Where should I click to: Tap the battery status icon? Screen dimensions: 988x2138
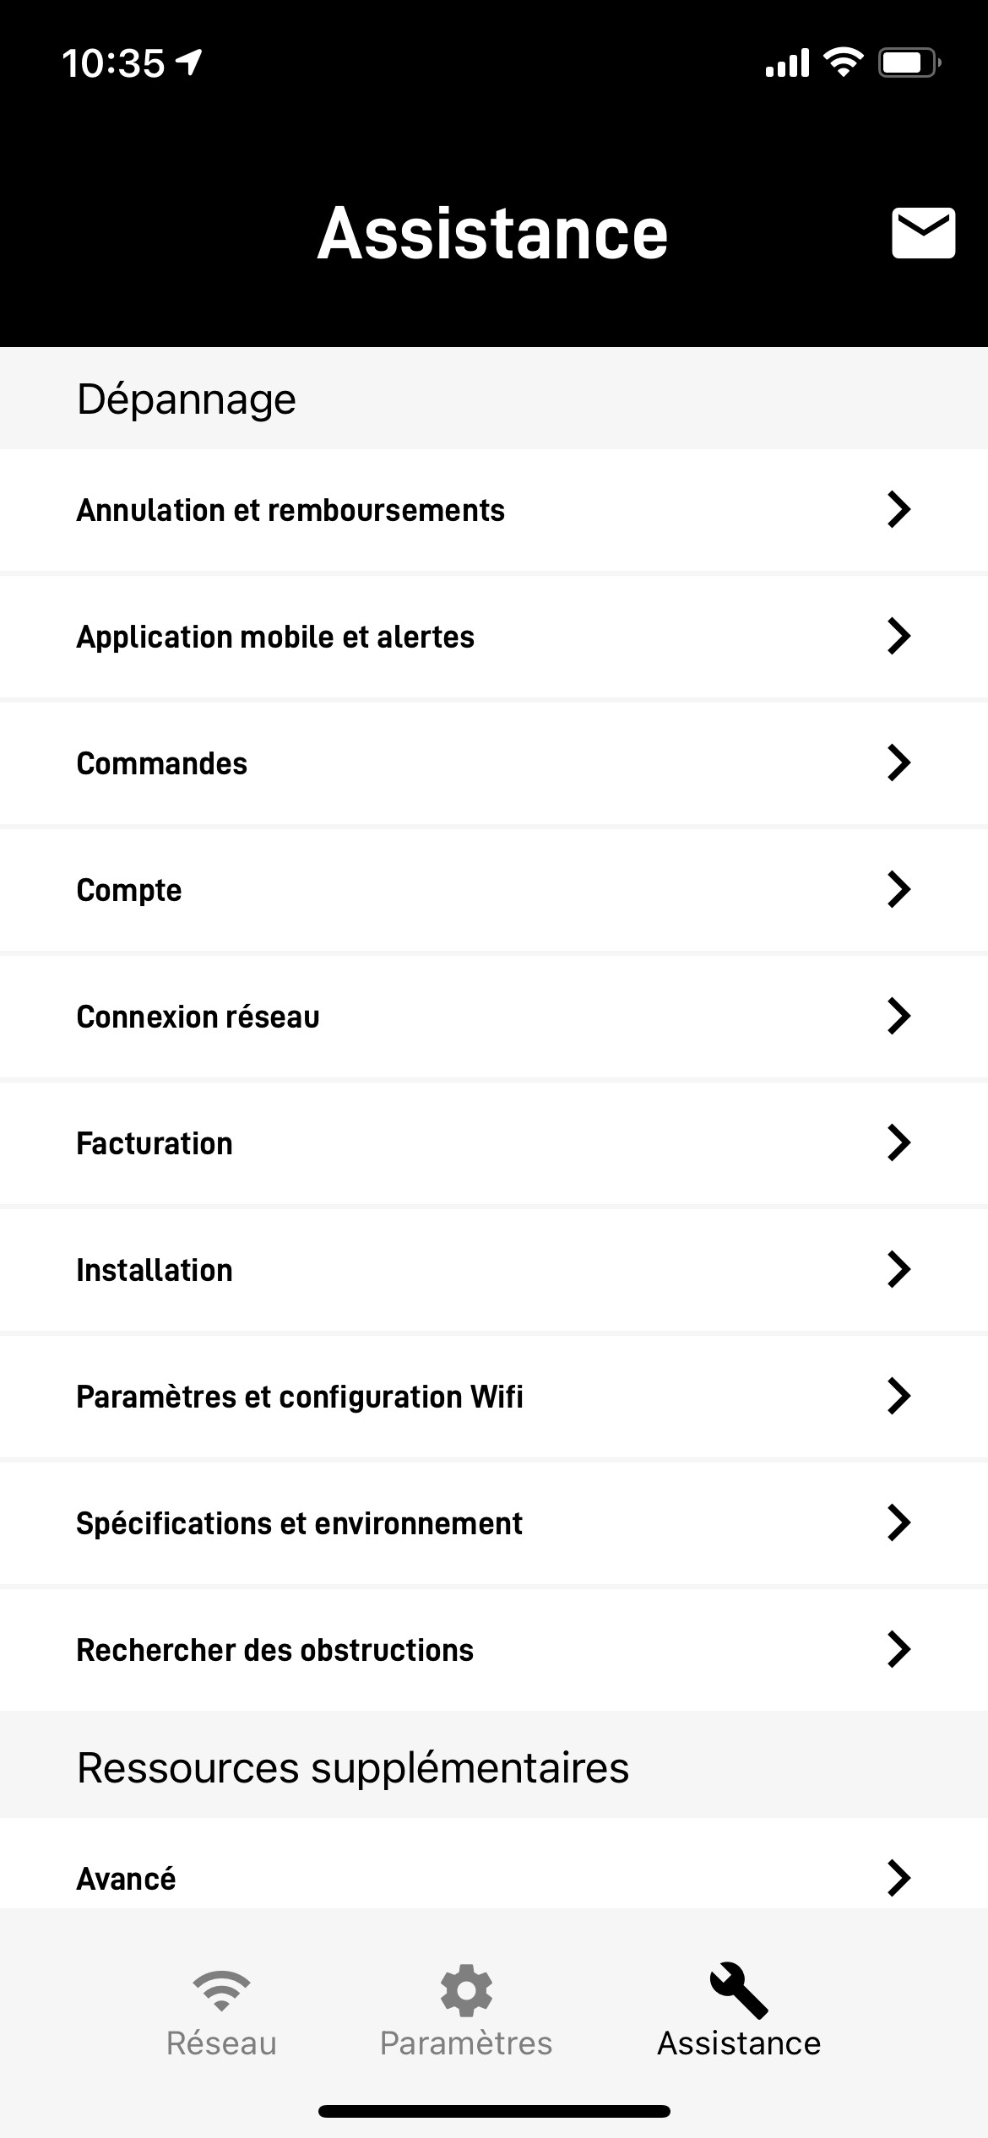pyautogui.click(x=909, y=63)
